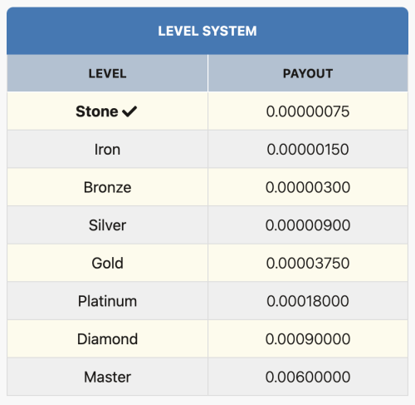
Task: Select the Bronze level name
Action: tap(107, 187)
